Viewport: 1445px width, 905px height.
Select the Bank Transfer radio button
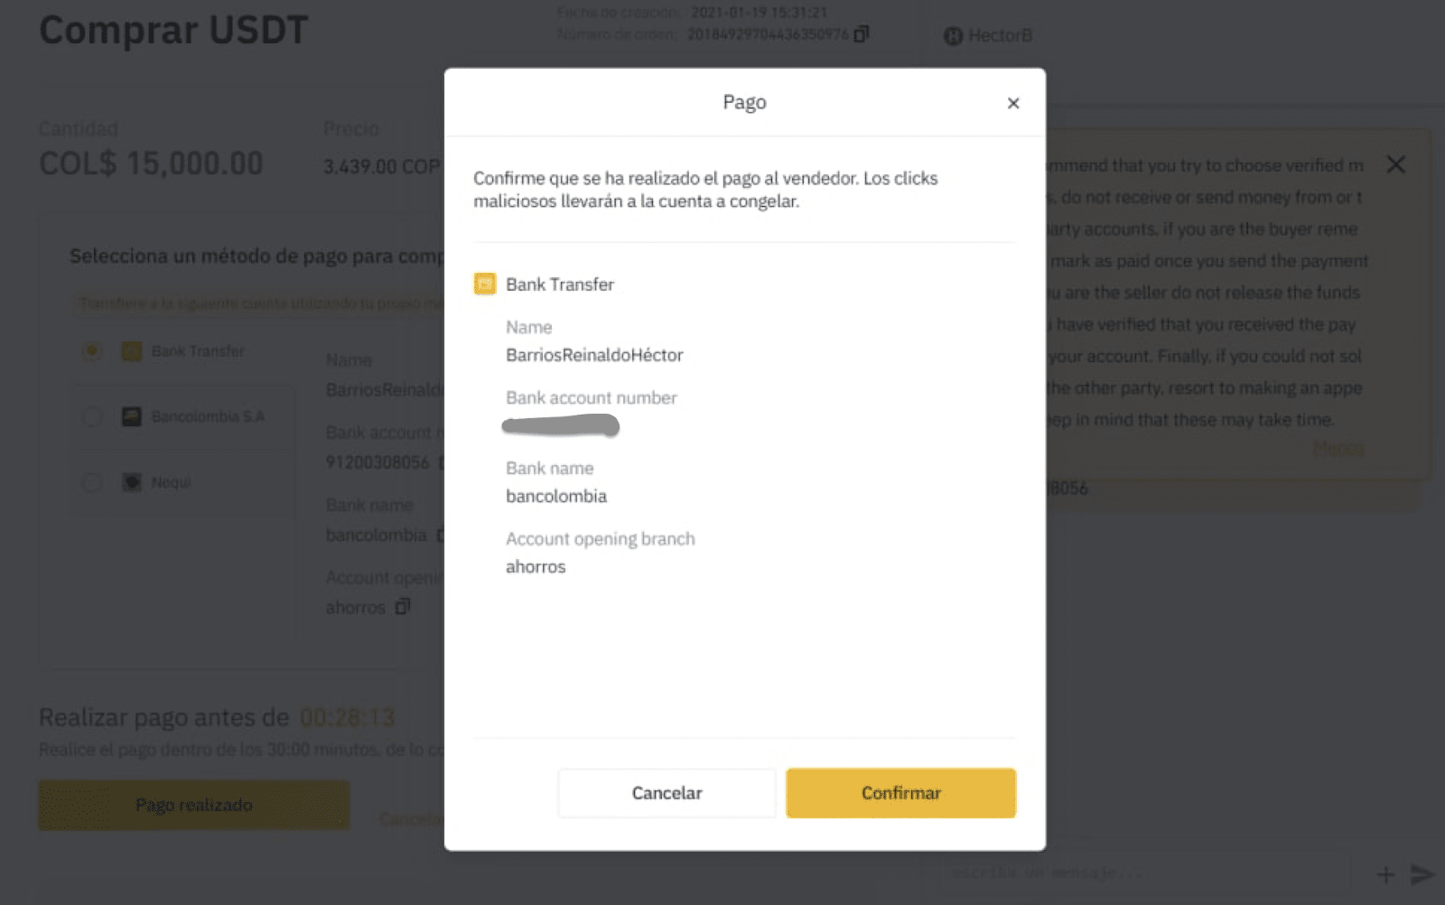coord(91,351)
